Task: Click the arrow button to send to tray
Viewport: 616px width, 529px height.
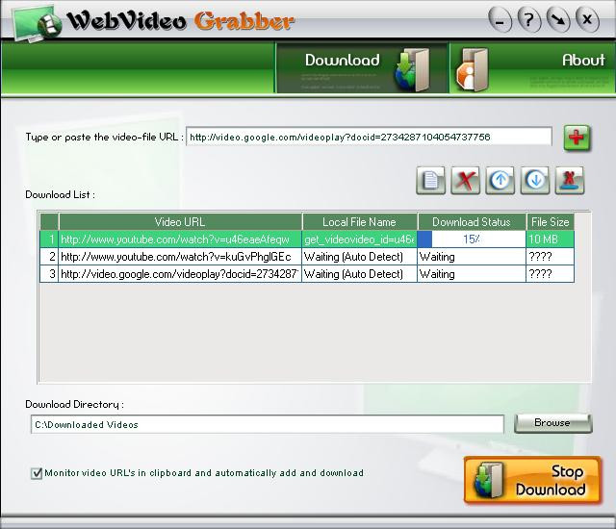Action: (558, 19)
